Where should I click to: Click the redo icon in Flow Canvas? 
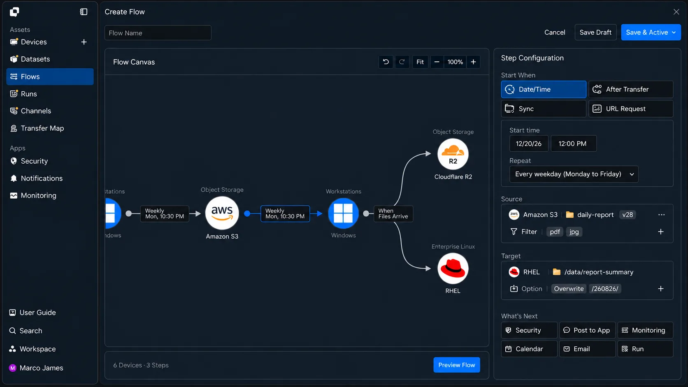point(402,62)
